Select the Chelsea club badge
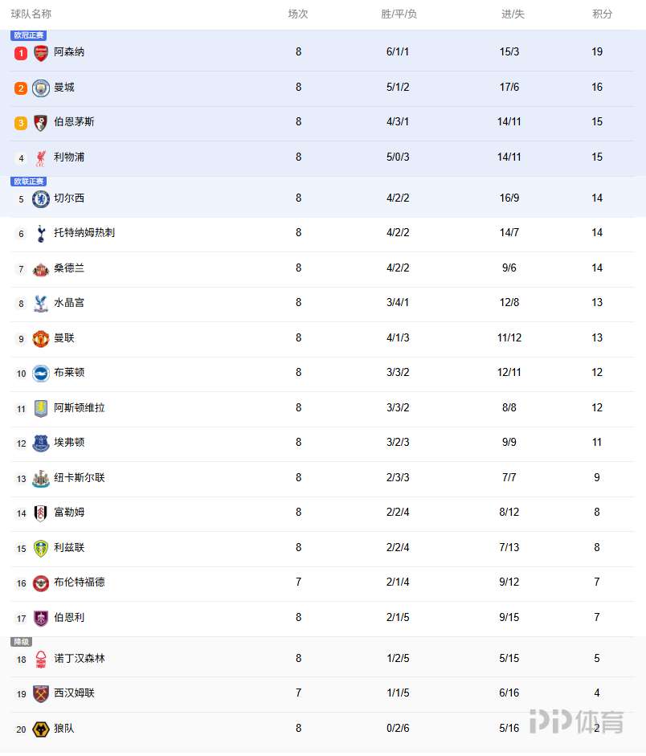Viewport: 646px width, 756px height. pos(41,198)
